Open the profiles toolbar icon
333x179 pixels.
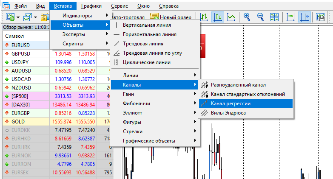28,17
